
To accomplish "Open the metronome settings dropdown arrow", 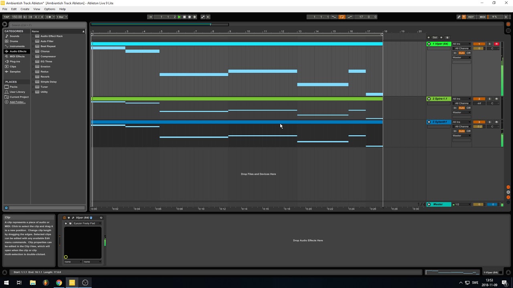I will [53, 17].
